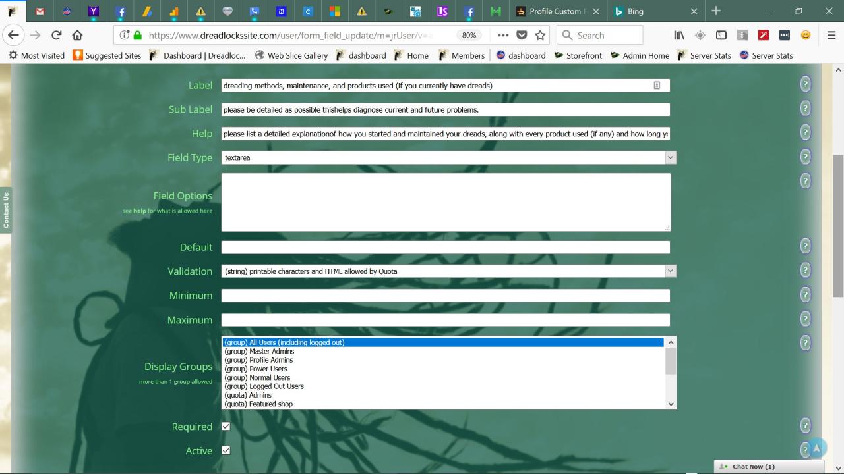
Task: Open the Firefox hamburger menu
Action: 831,36
